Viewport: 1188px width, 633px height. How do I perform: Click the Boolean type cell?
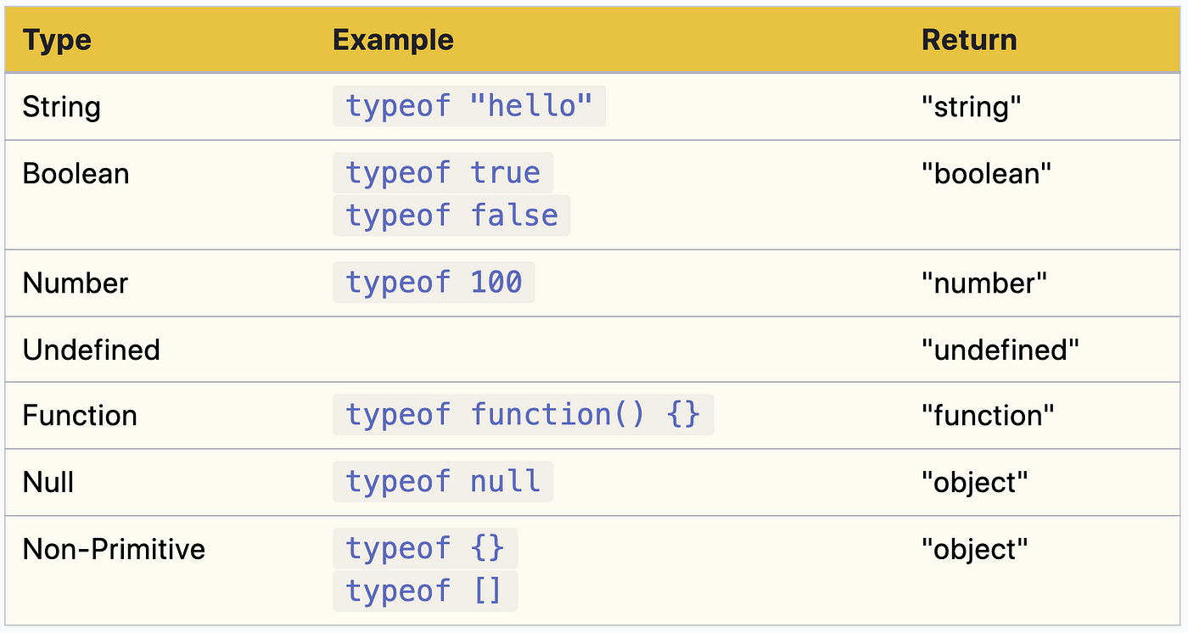pos(76,173)
